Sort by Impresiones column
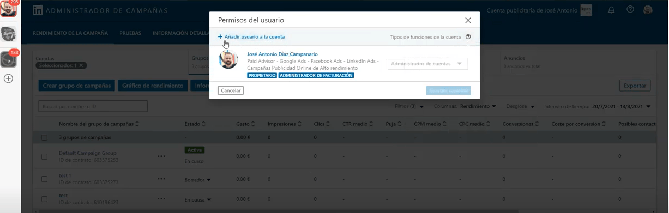The width and height of the screenshot is (669, 213). (x=285, y=124)
